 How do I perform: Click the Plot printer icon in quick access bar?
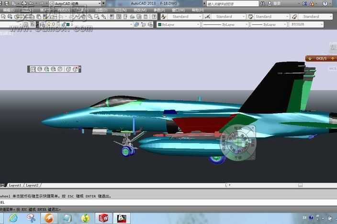(24, 3)
